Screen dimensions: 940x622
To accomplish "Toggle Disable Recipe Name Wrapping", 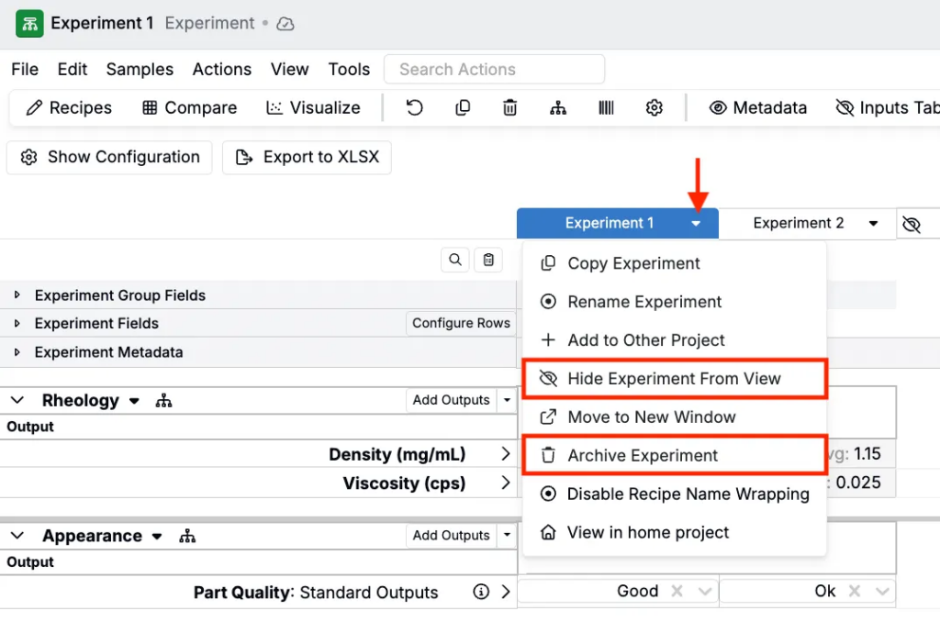I will pyautogui.click(x=688, y=494).
